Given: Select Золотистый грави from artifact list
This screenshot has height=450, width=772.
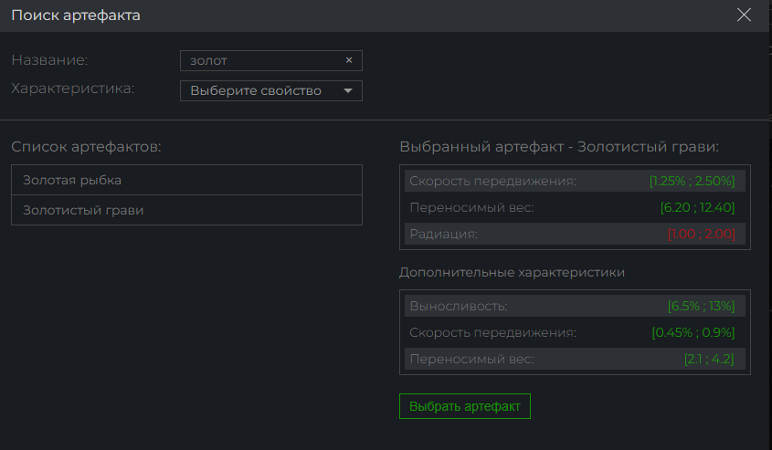Looking at the screenshot, I should [186, 210].
